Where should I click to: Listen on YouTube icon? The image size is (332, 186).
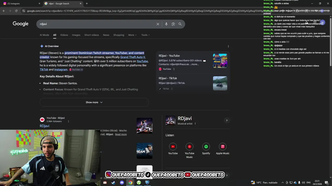point(173,146)
